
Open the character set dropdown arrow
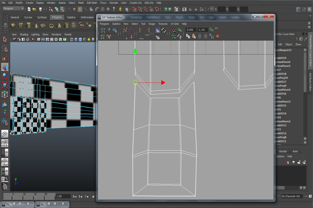(278, 196)
